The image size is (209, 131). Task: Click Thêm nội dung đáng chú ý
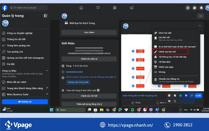[89, 104]
